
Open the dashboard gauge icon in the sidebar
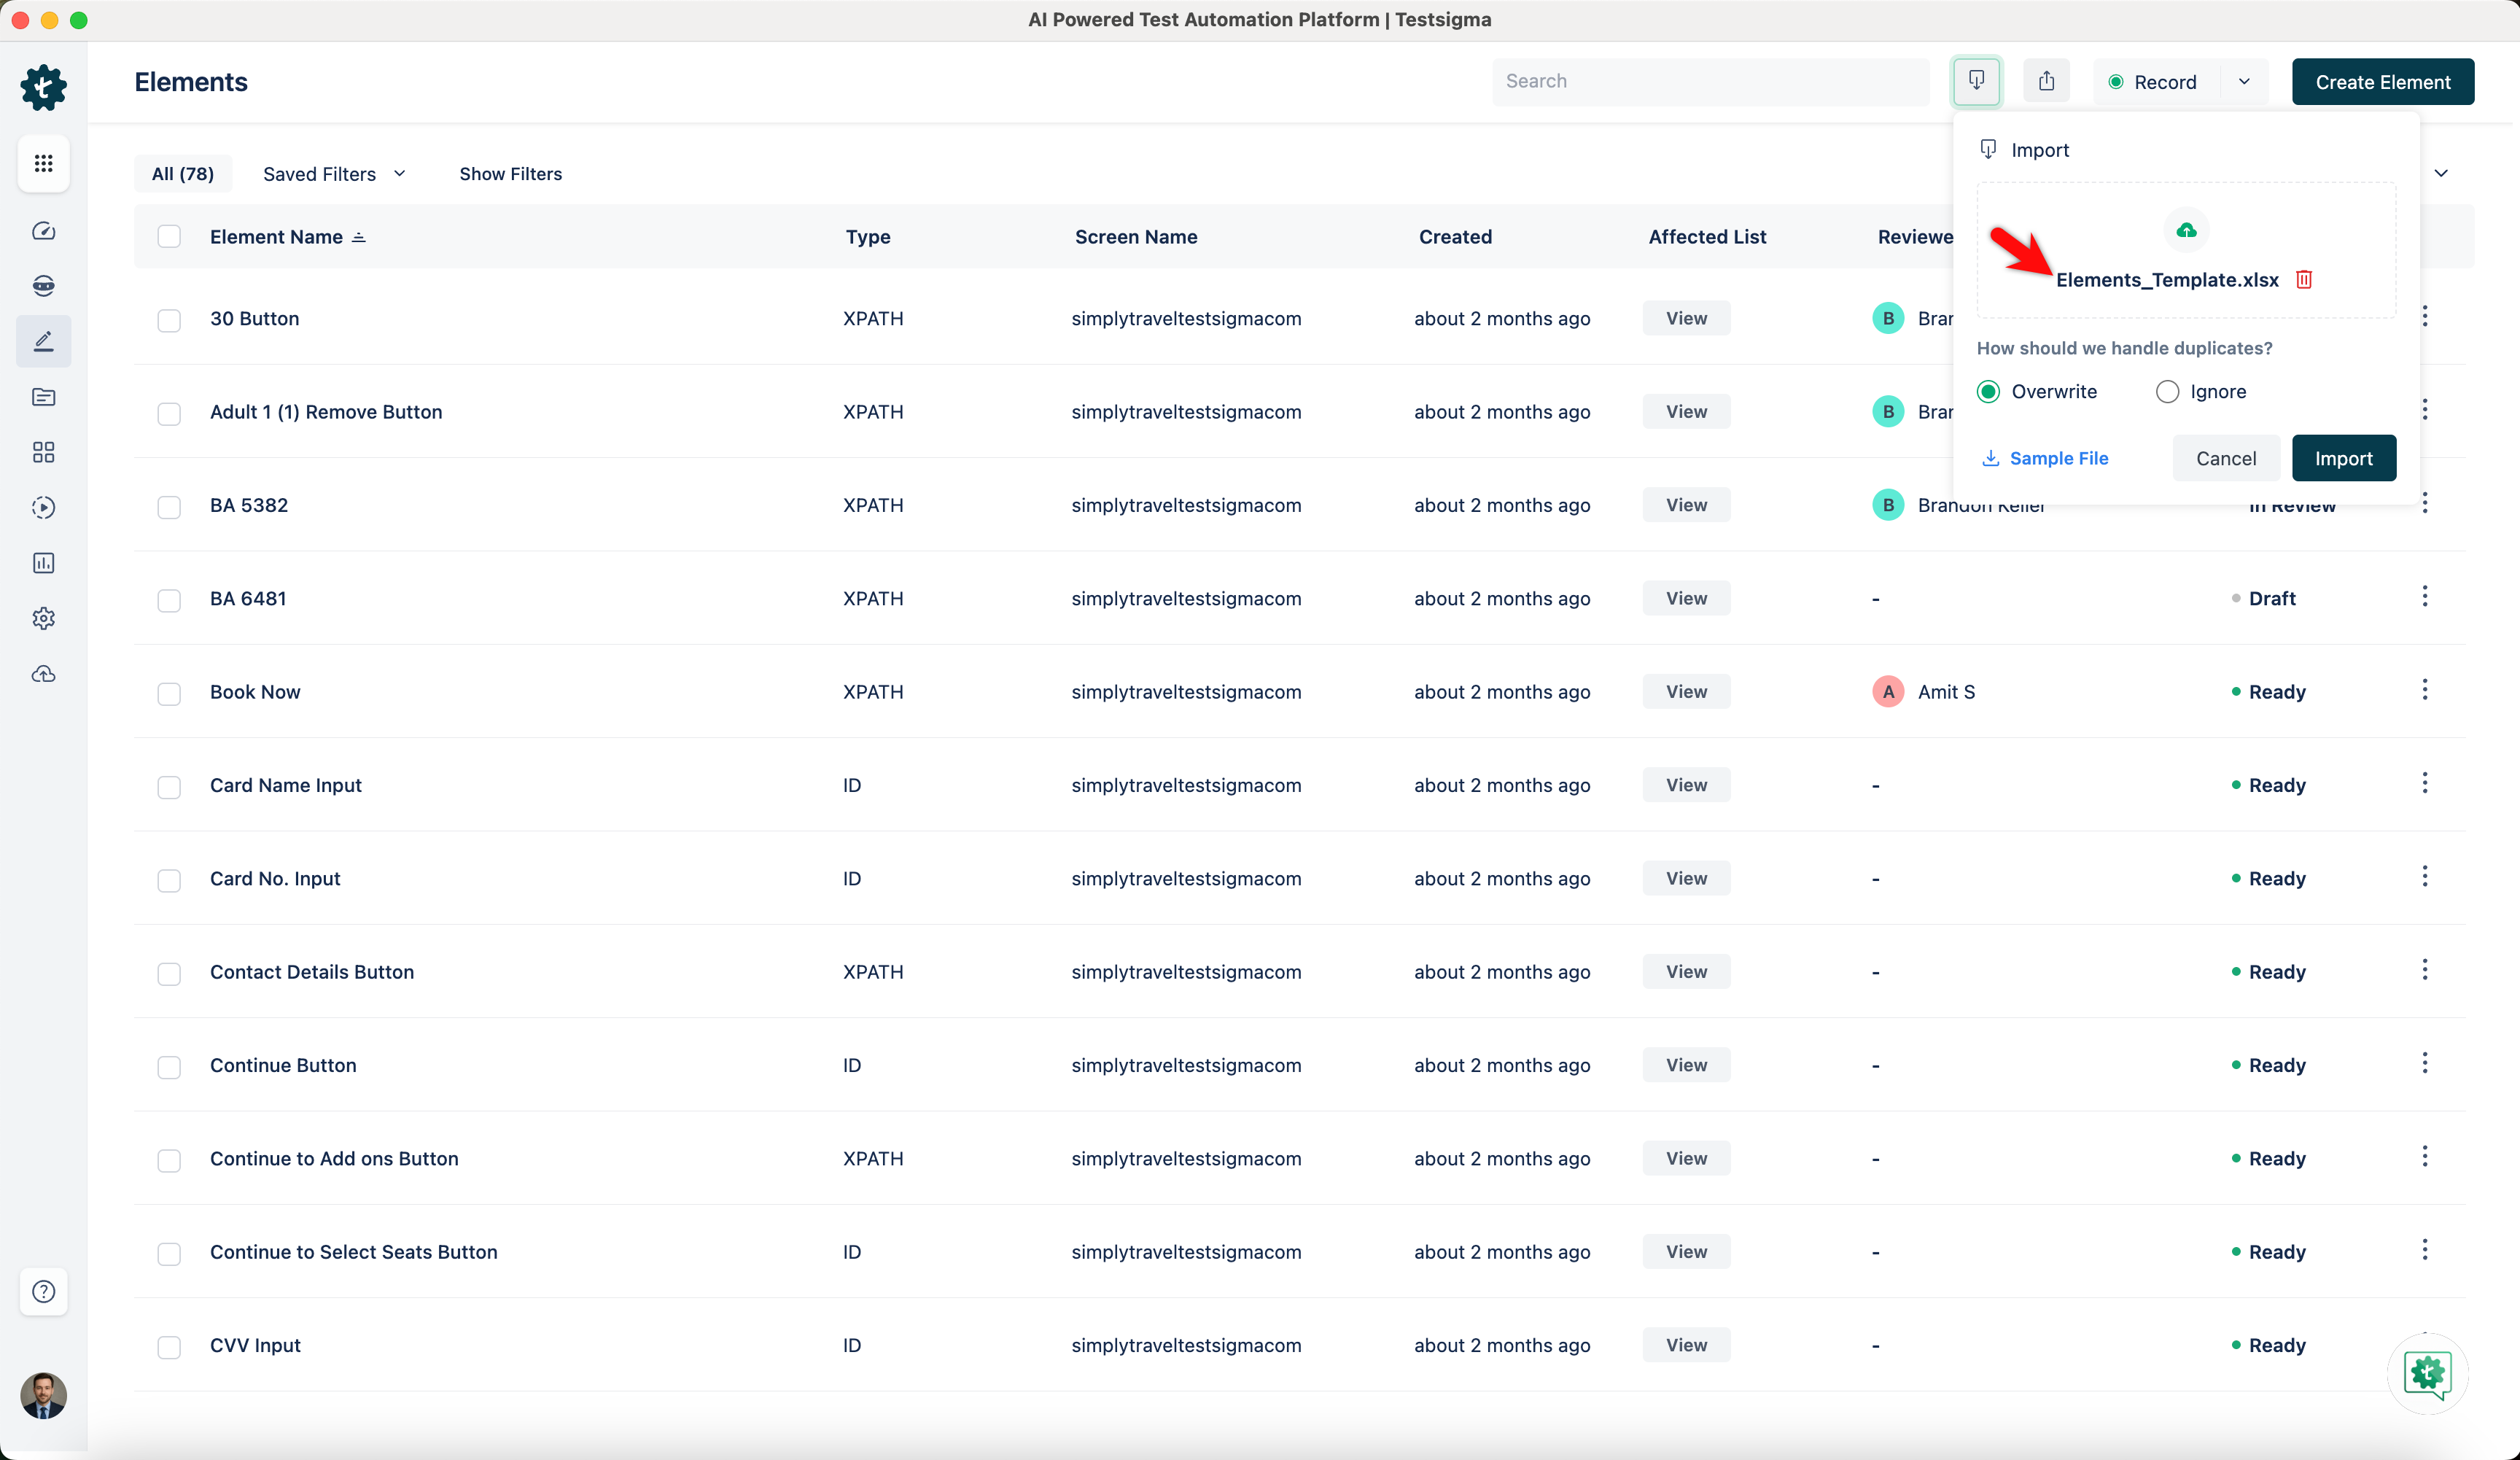(43, 231)
